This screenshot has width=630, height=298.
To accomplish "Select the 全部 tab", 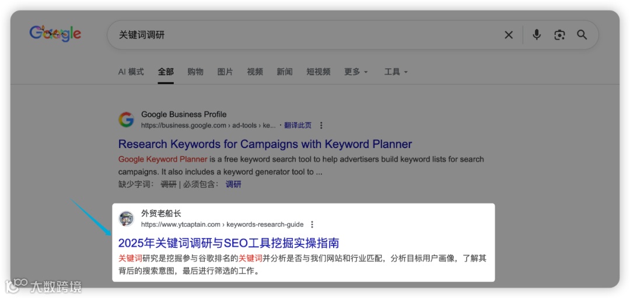I will pyautogui.click(x=166, y=72).
